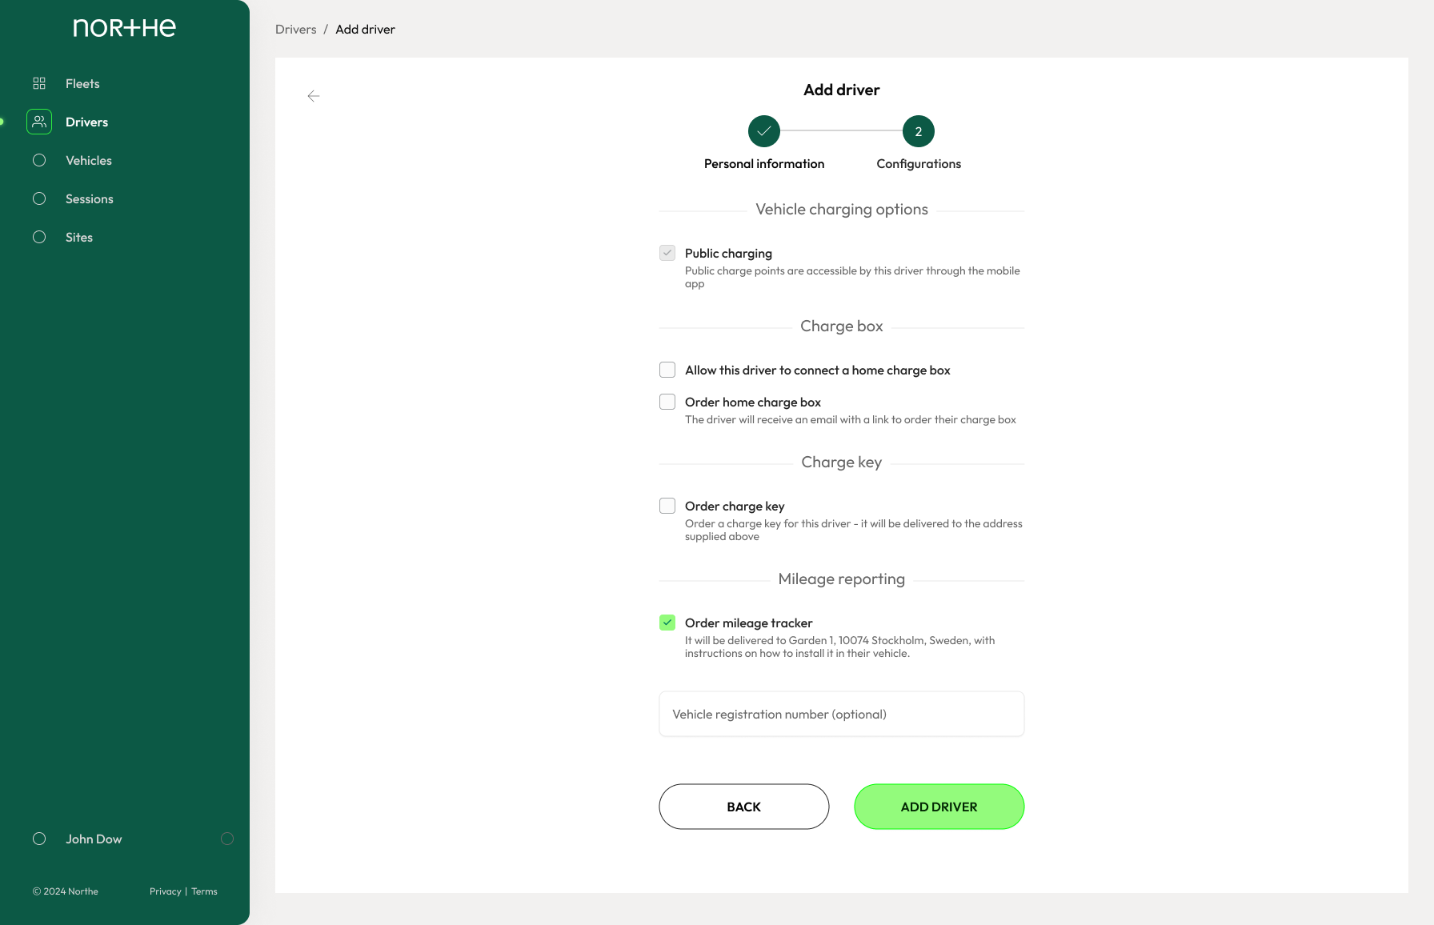Focus the Vehicle registration number field
This screenshot has height=925, width=1434.
(x=842, y=714)
